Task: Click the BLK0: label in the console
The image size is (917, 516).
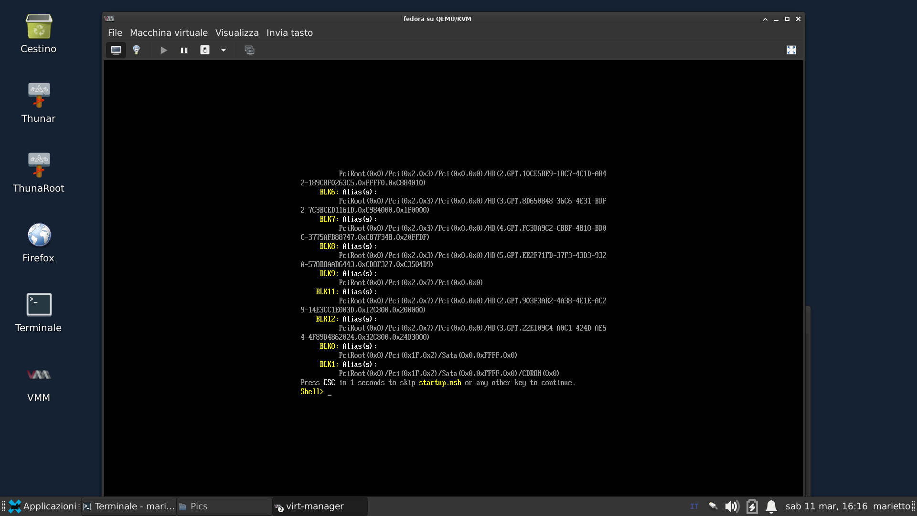Action: pyautogui.click(x=329, y=346)
